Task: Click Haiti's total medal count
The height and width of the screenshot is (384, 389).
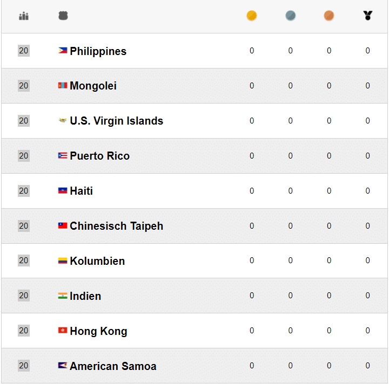Action: coord(368,191)
